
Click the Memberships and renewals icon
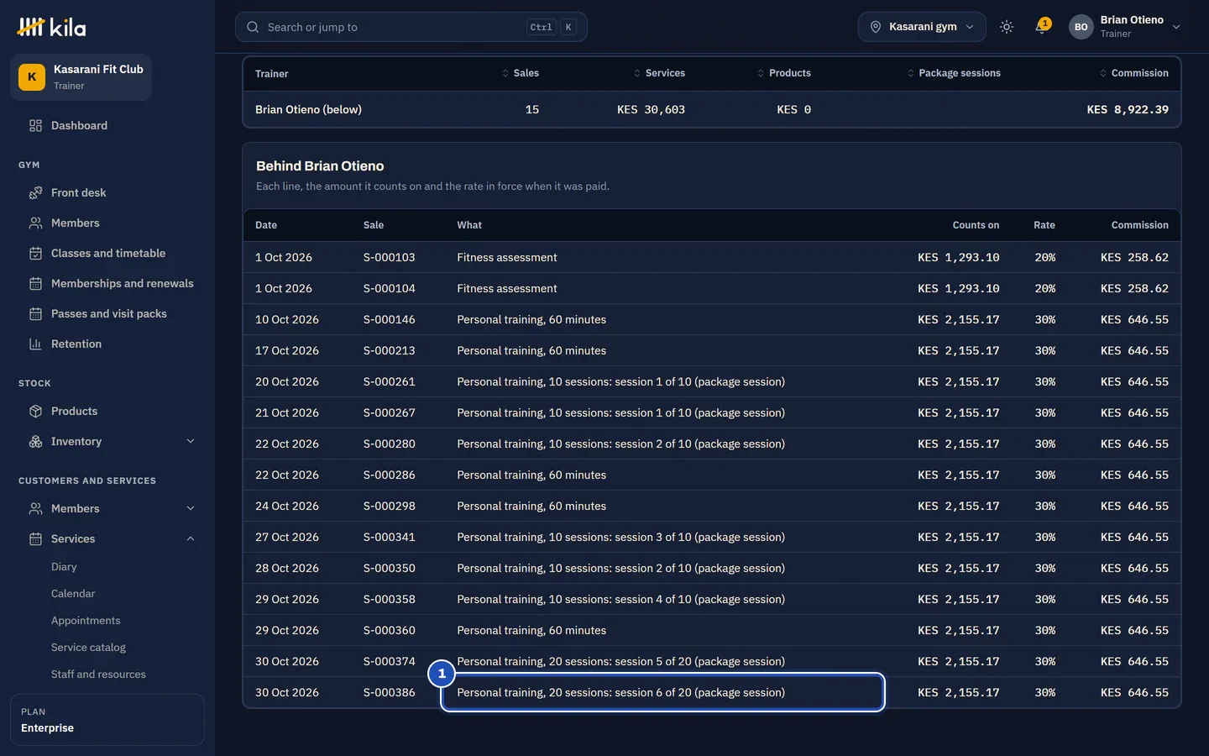click(35, 283)
